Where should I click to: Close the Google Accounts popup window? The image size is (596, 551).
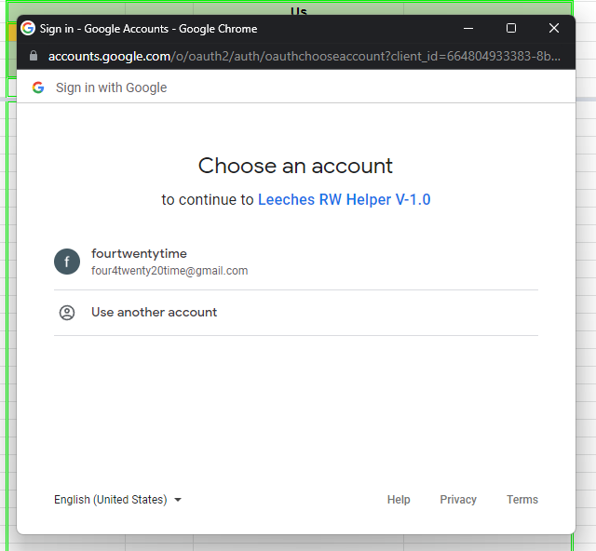click(554, 29)
